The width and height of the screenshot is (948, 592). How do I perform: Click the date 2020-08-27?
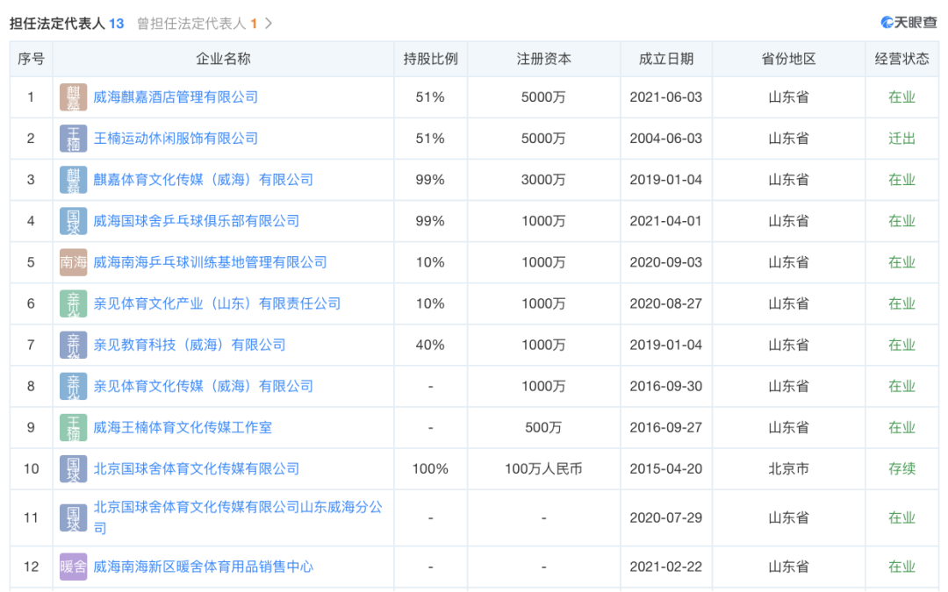click(x=665, y=303)
